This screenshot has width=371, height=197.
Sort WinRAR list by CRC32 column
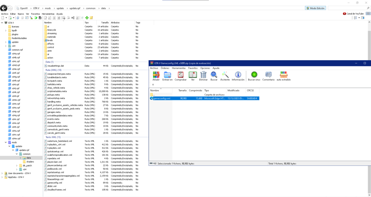[250, 91]
